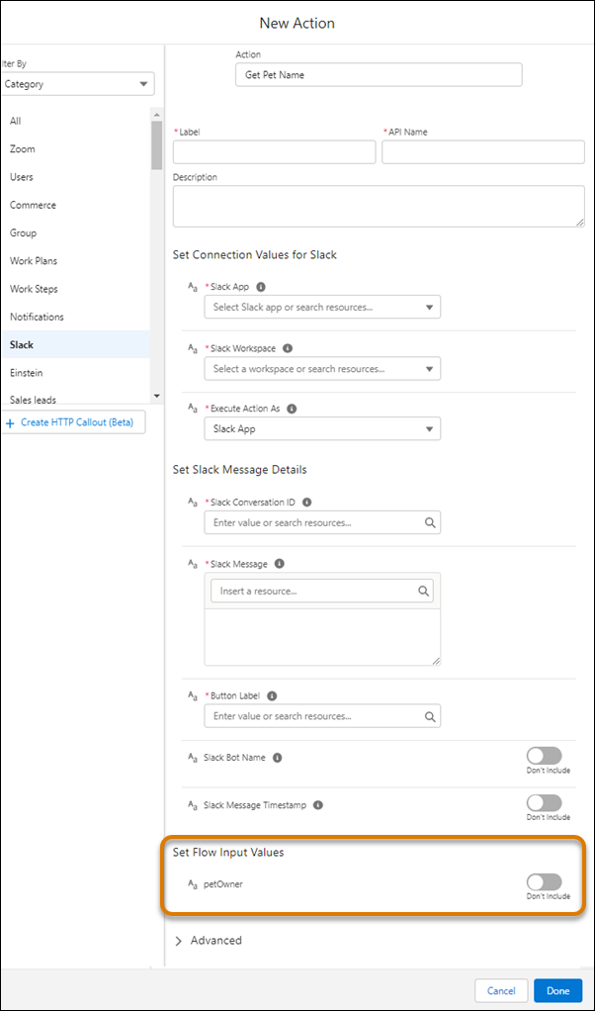Select the Zoom category

pos(75,149)
